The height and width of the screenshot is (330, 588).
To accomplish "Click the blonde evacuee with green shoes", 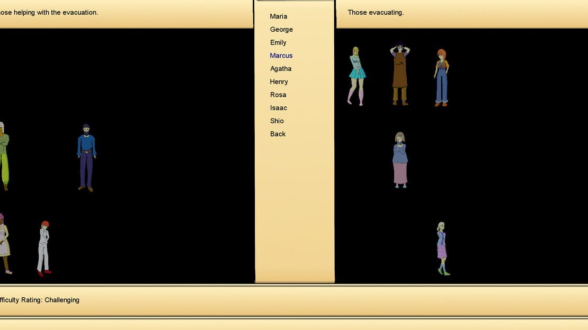I will (442, 249).
